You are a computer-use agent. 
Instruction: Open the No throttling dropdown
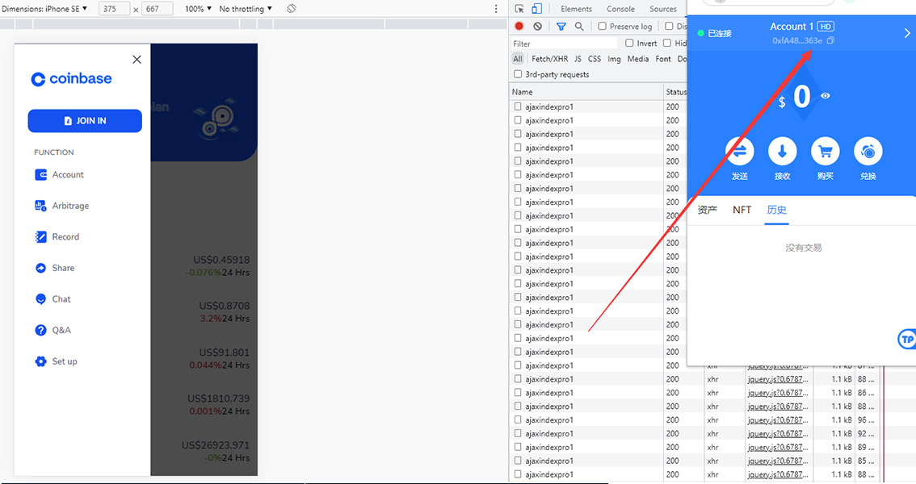point(246,9)
